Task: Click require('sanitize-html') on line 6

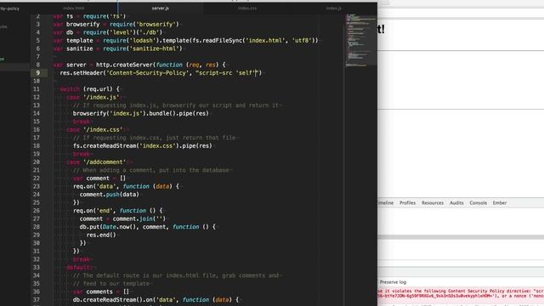Action: click(143, 48)
